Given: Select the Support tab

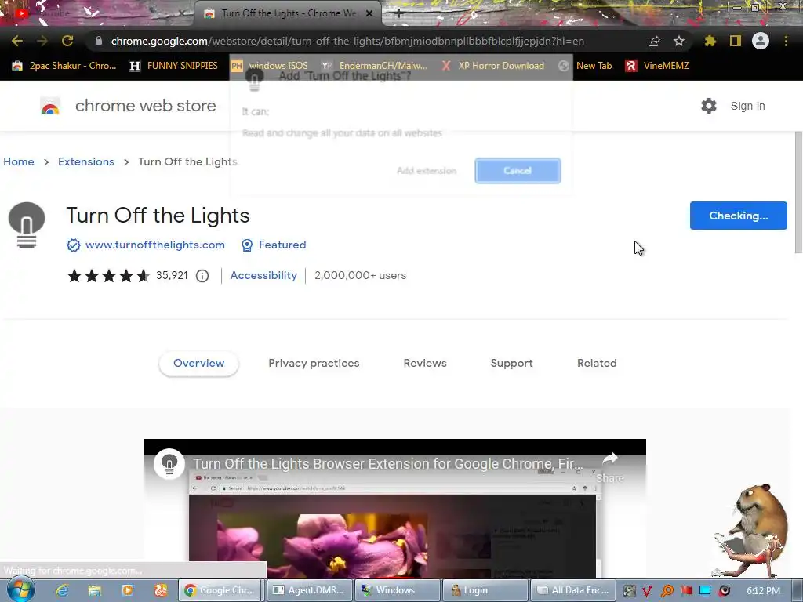Looking at the screenshot, I should pyautogui.click(x=511, y=364).
